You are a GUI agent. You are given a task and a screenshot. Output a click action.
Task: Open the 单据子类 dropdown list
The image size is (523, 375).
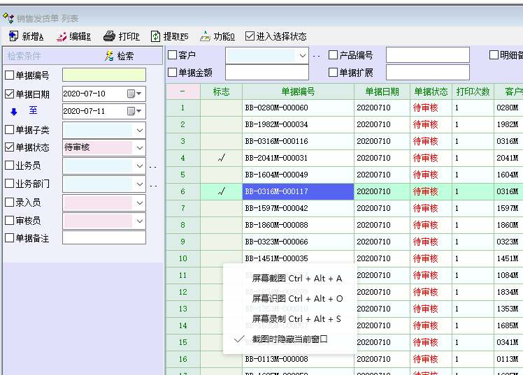(x=140, y=129)
